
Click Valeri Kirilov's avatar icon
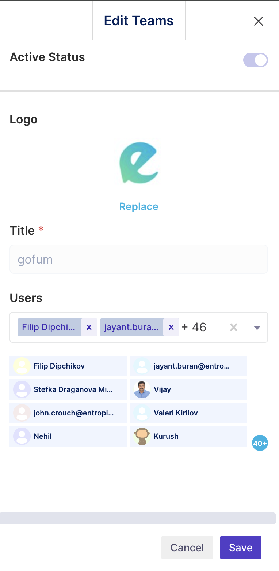click(142, 413)
